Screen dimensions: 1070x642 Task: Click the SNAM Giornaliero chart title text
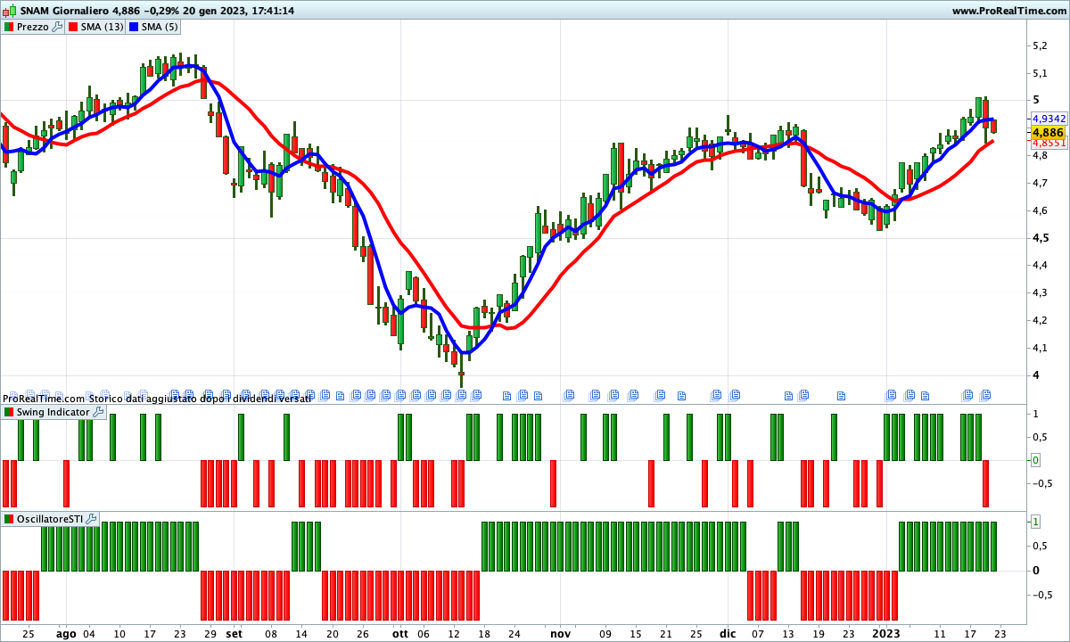click(x=65, y=11)
